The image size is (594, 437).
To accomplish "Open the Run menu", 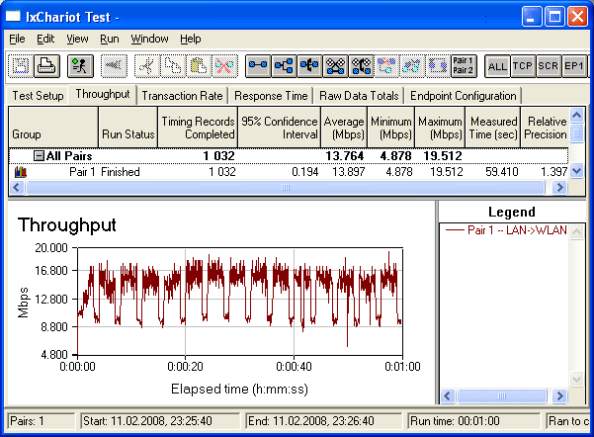I will pos(110,39).
